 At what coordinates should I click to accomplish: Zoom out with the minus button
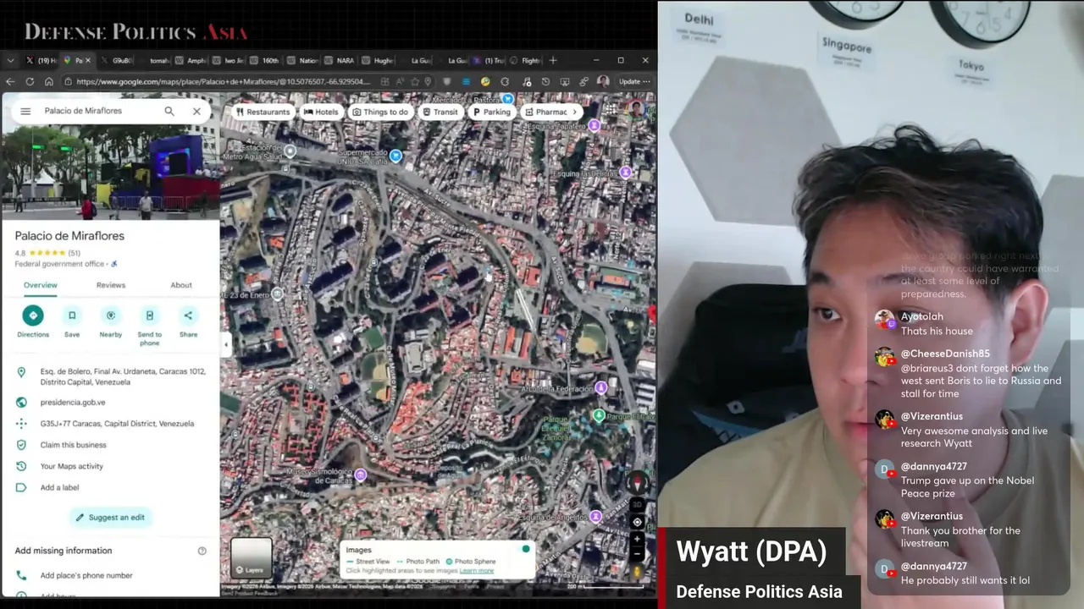(638, 554)
